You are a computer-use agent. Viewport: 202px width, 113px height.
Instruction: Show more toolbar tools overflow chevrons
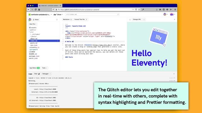point(171,9)
